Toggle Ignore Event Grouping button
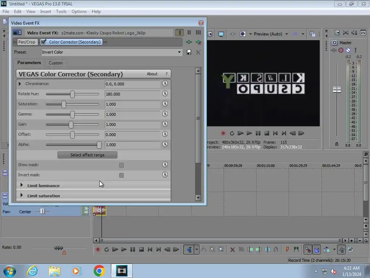 (350, 249)
